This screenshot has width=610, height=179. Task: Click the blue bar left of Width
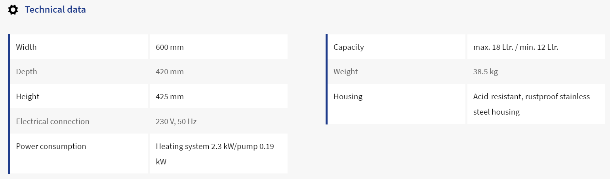[9, 104]
